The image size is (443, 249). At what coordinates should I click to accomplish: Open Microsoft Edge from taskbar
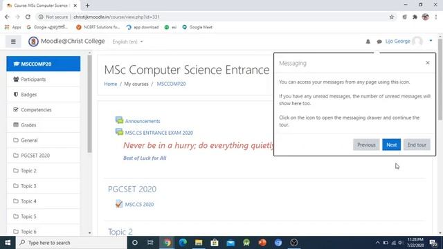pyautogui.click(x=183, y=243)
